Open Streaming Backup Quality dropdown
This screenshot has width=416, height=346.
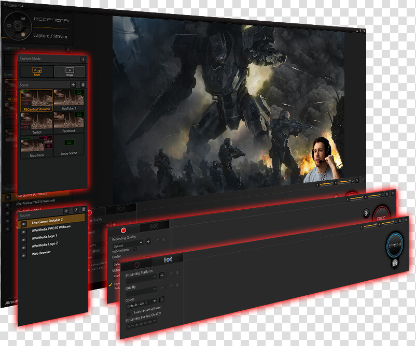tap(142, 324)
